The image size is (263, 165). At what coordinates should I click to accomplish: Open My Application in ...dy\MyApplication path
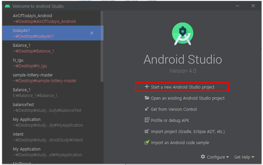[x=51, y=122]
